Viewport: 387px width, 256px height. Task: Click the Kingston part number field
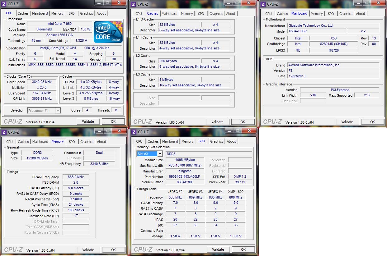(185, 177)
